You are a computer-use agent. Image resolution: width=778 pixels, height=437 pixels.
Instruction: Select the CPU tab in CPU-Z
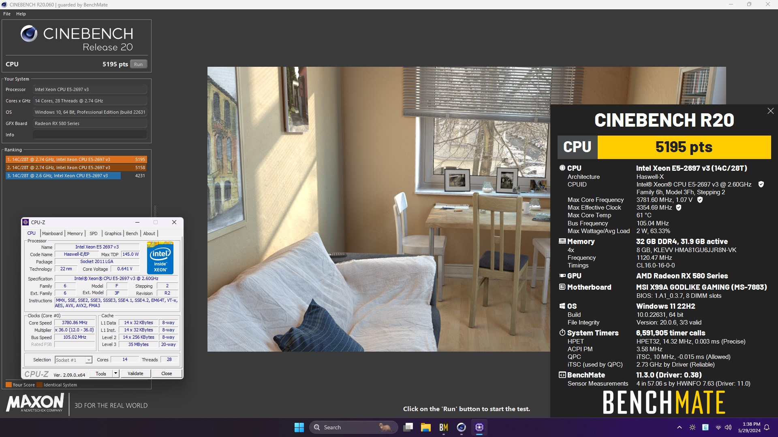pyautogui.click(x=31, y=233)
